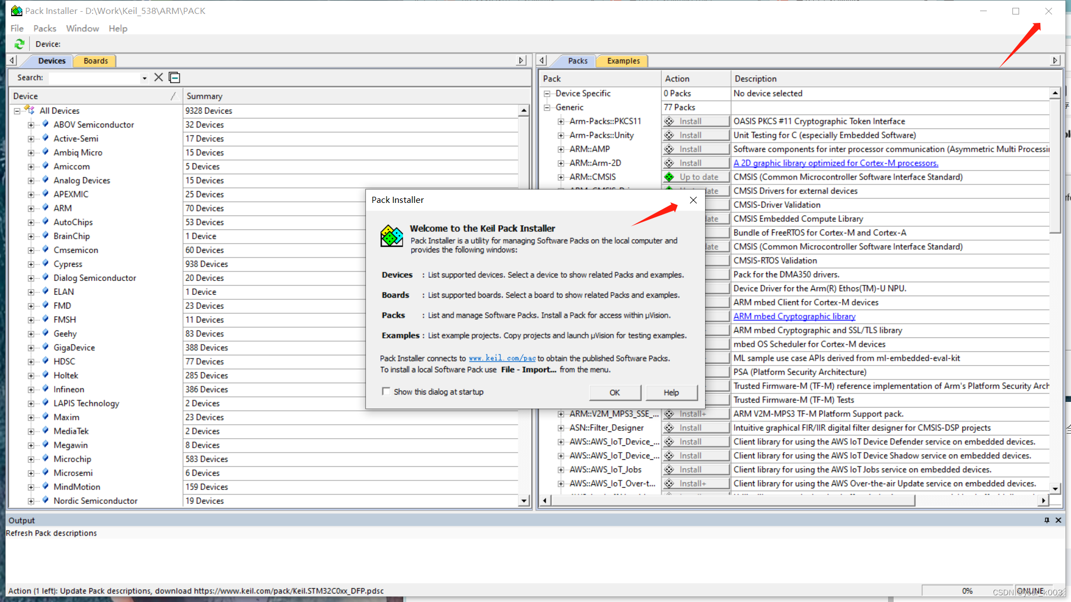Screen dimensions: 1071x602
Task: Click the collapse-all icon beside the search box
Action: click(x=175, y=77)
